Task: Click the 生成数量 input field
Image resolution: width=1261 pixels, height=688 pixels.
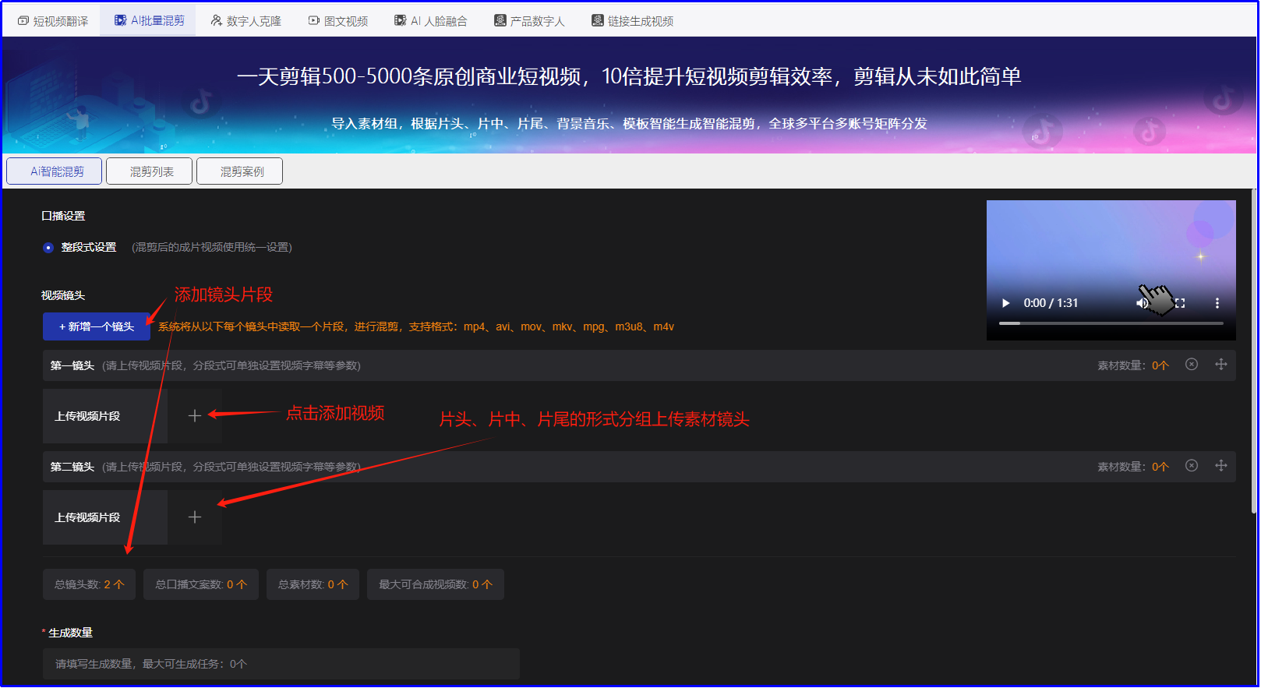Action: click(281, 664)
